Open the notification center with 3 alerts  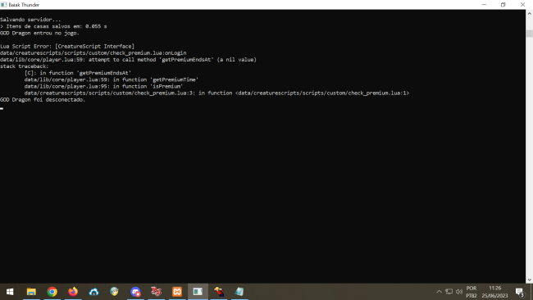click(x=520, y=292)
